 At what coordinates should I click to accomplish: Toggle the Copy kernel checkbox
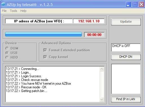45,57
